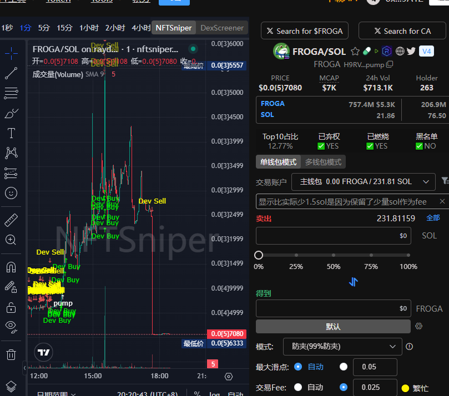449x396 pixels.
Task: Click the 0.025 fee input field
Action: click(375, 388)
